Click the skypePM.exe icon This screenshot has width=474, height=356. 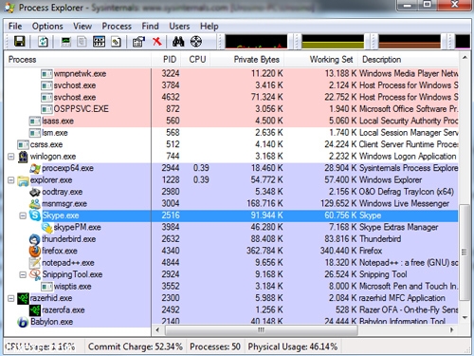pos(46,227)
